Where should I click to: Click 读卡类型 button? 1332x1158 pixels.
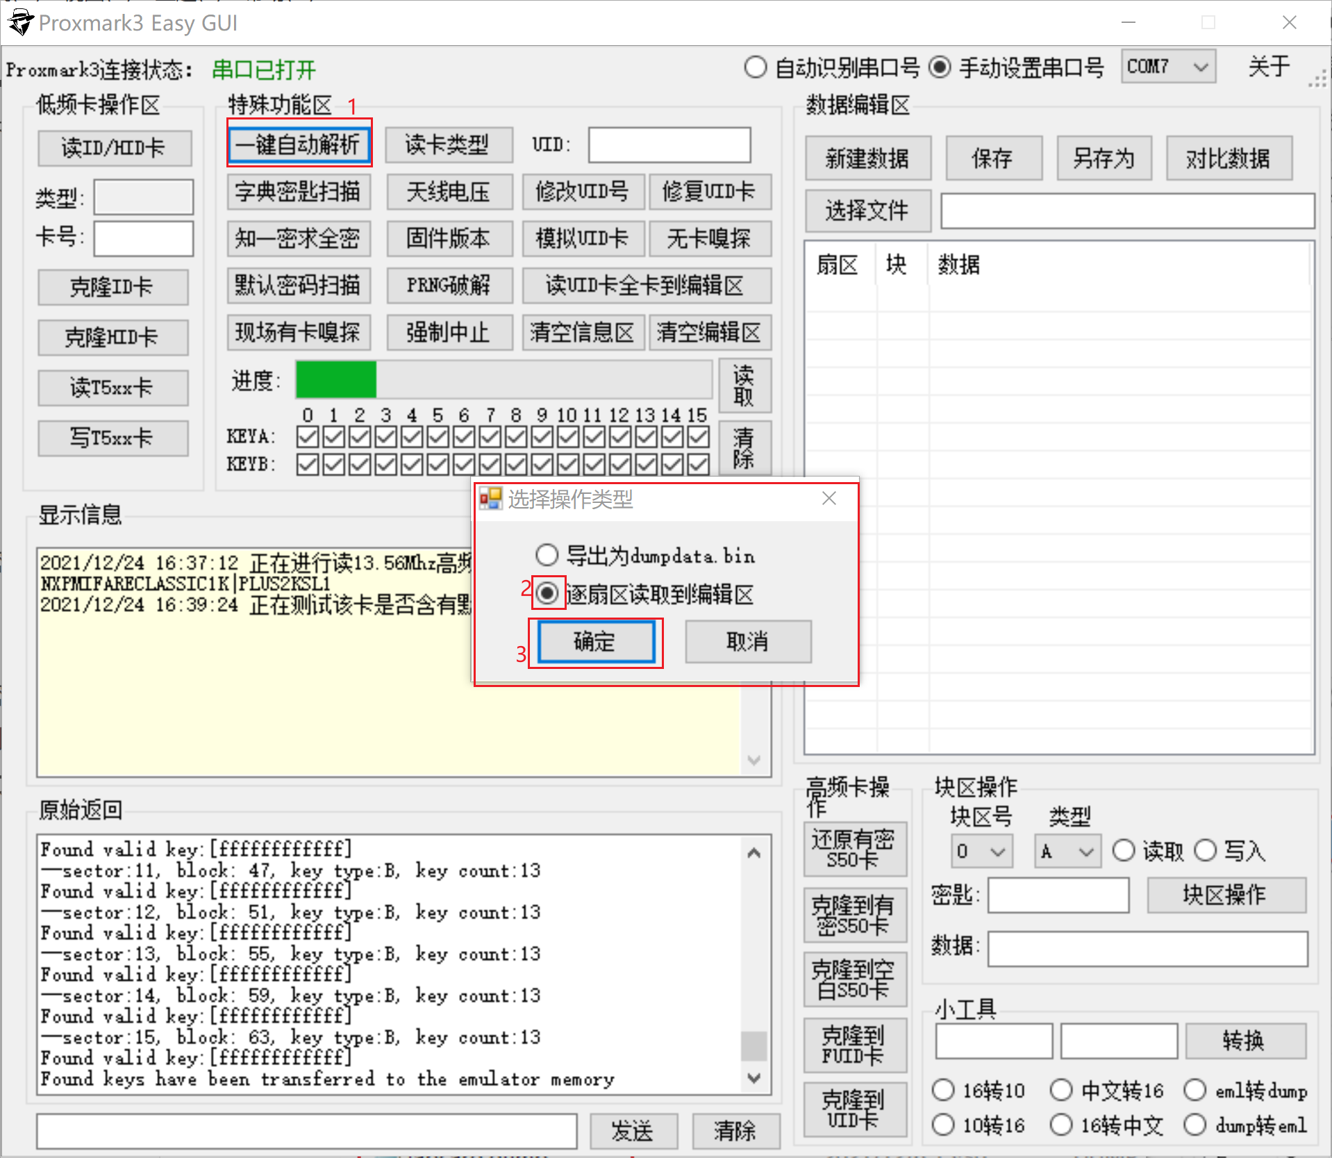point(449,144)
